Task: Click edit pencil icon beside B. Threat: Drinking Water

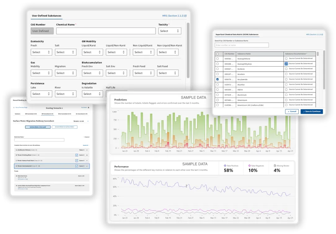Action: click(x=76, y=155)
